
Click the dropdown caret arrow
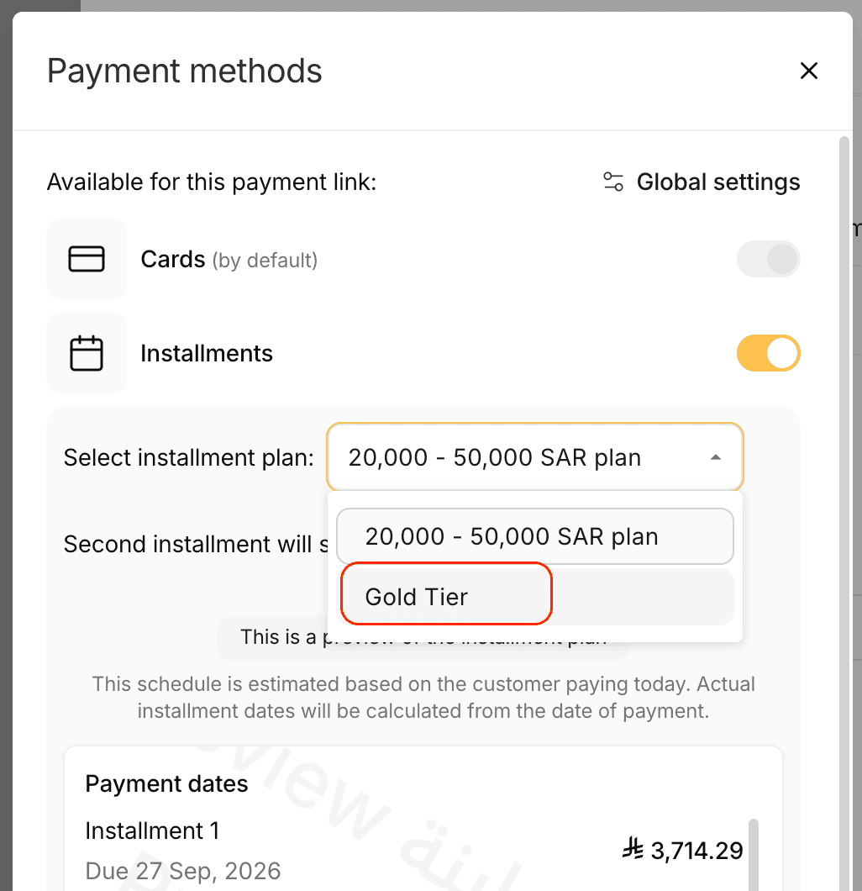[716, 457]
